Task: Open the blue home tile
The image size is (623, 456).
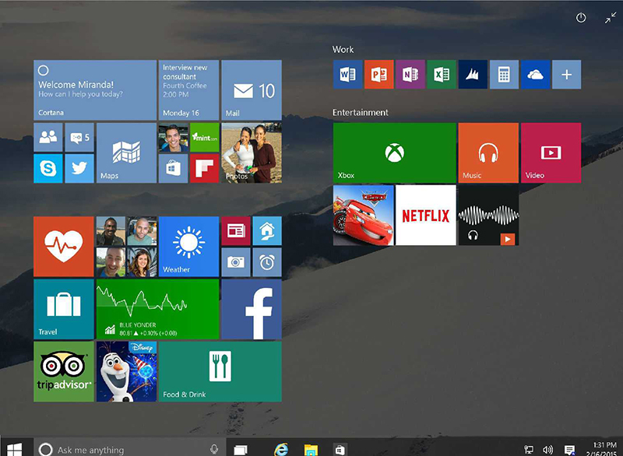Action: tap(267, 231)
